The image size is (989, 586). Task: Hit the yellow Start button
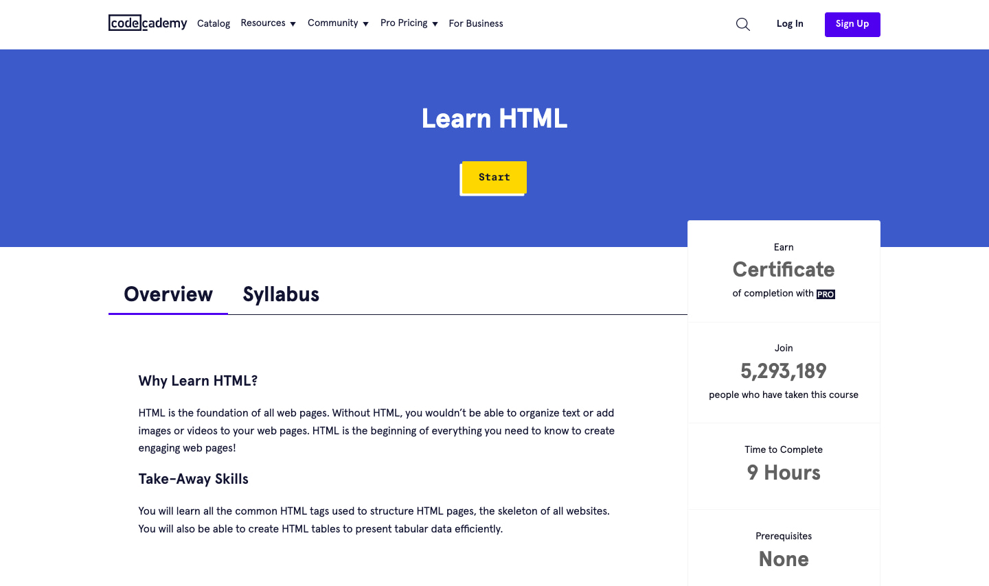[494, 177]
